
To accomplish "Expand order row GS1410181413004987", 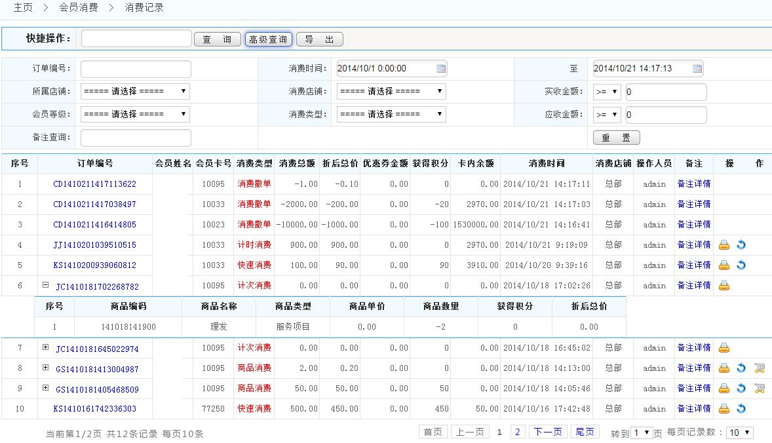I will pos(46,368).
